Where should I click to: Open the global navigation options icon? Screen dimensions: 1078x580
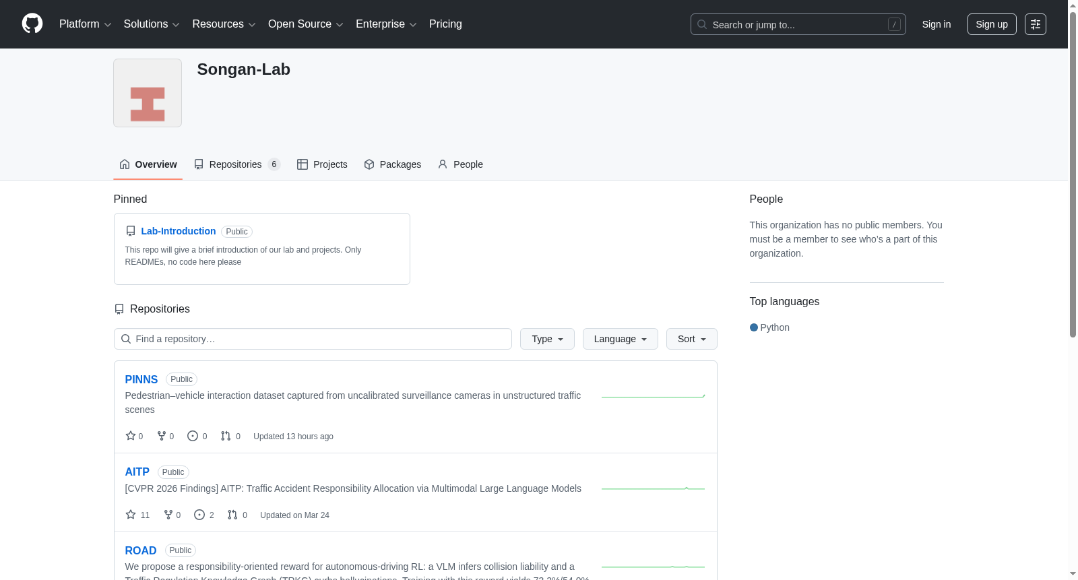pos(1036,24)
